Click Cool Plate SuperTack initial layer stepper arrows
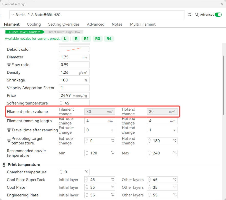The width and height of the screenshot is (226, 200). (x=87, y=180)
